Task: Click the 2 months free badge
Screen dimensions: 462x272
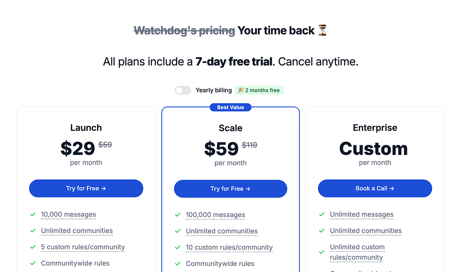Action: (x=259, y=90)
